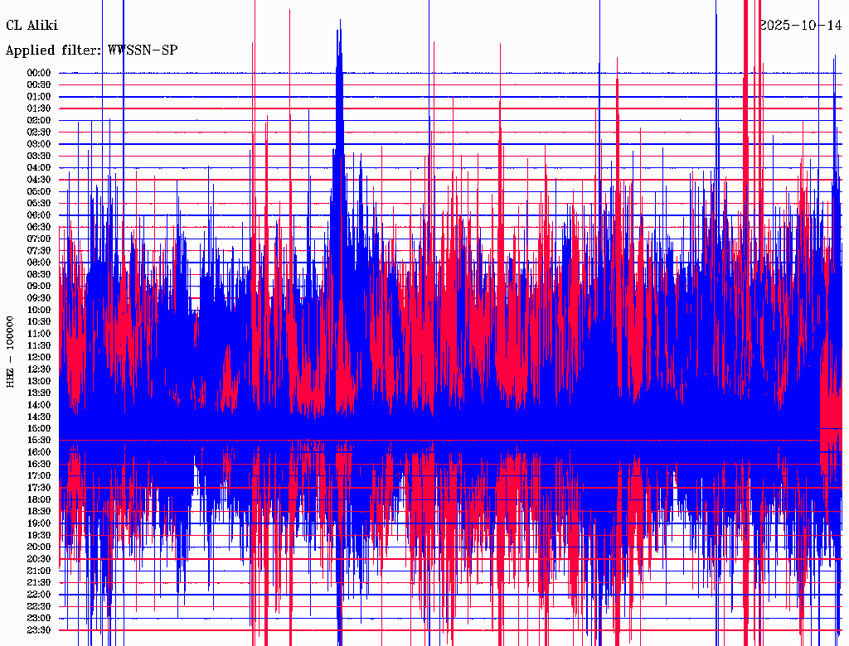
Task: Select the 19:00 time label
Action: [x=39, y=523]
